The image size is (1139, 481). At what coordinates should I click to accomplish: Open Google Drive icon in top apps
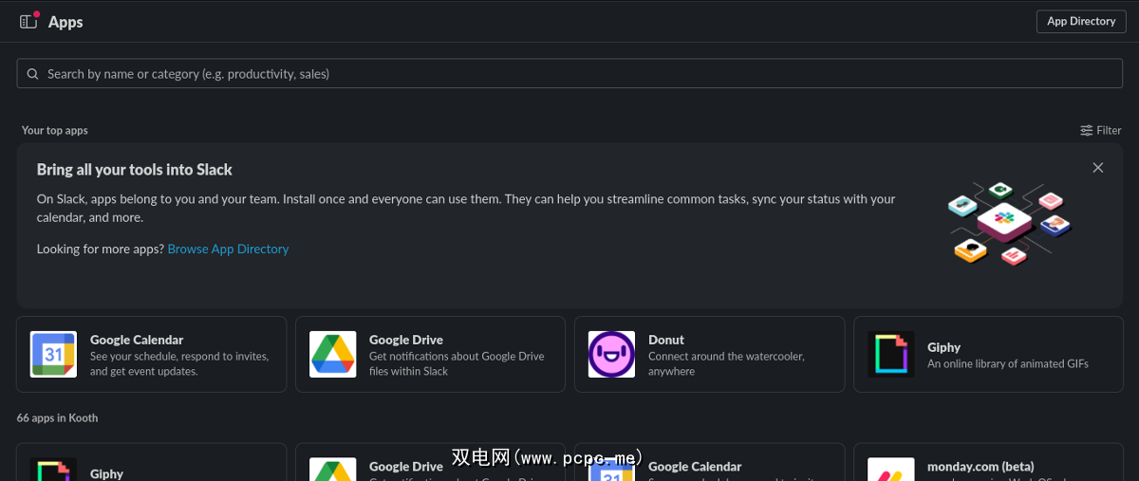332,354
